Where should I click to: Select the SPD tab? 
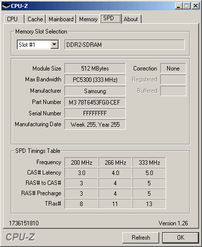pos(111,18)
